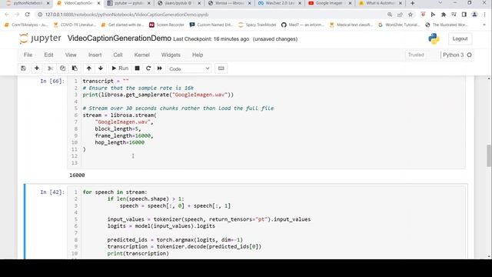
Task: Restart the kernel icon
Action: 148,68
